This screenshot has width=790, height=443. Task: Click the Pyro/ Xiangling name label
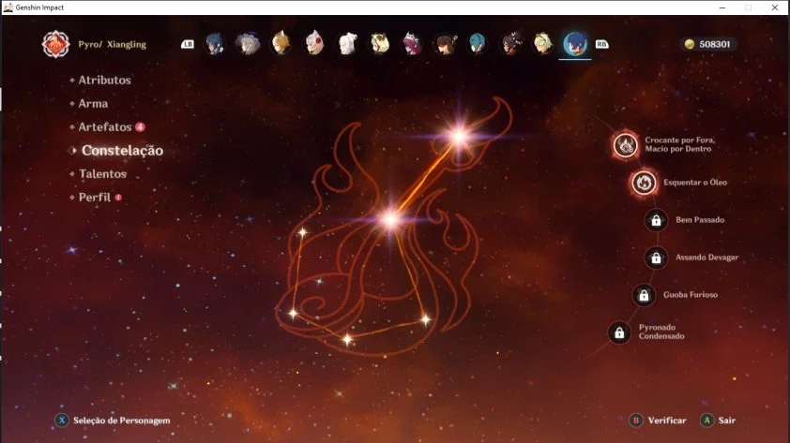click(x=112, y=44)
